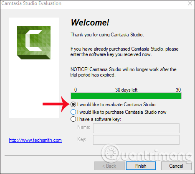Click the grayed-out Back button

pyautogui.click(x=109, y=166)
